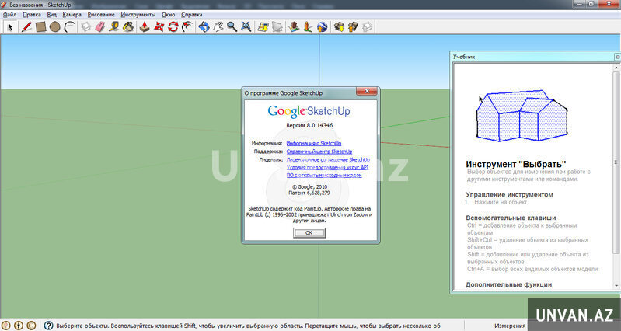Click the status bar help question icon
This screenshot has height=331, width=621.
tap(48, 326)
